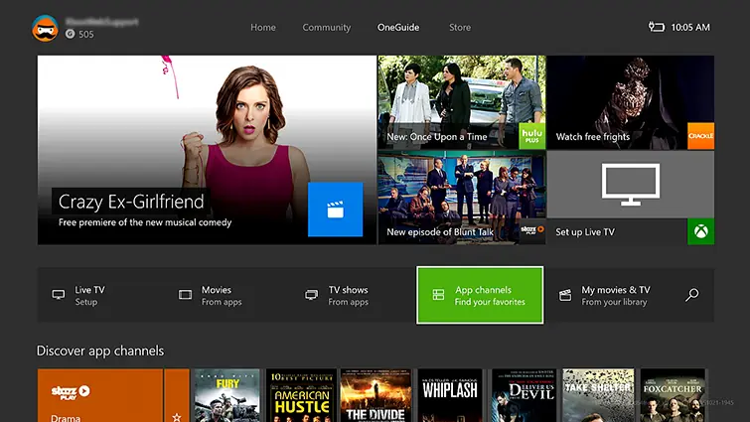The image size is (750, 422).
Task: Click the green Xbox logo icon
Action: pyautogui.click(x=700, y=231)
